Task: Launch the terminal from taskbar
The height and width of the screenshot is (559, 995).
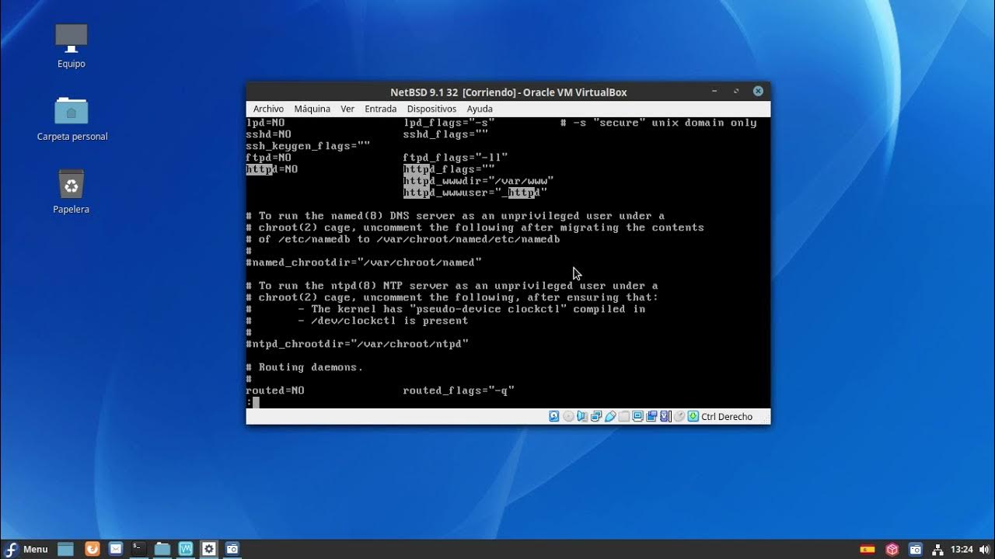Action: point(138,549)
